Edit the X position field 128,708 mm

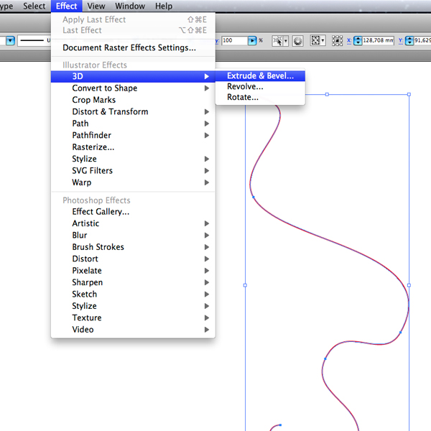(379, 41)
